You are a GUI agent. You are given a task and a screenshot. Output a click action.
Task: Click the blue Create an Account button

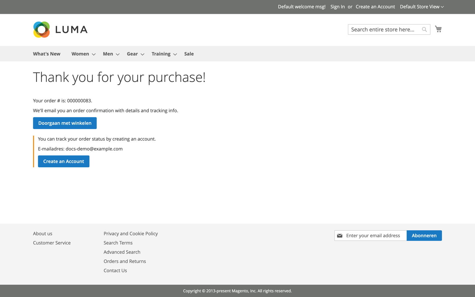click(64, 161)
